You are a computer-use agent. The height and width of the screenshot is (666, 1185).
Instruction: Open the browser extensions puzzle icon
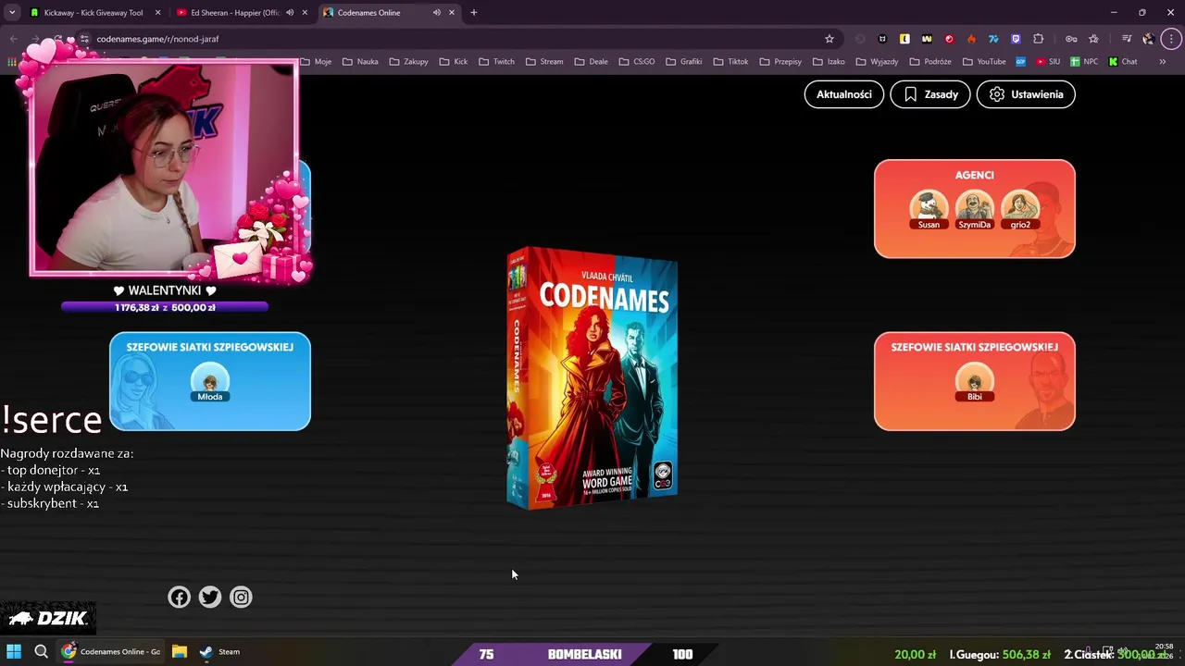point(1038,39)
